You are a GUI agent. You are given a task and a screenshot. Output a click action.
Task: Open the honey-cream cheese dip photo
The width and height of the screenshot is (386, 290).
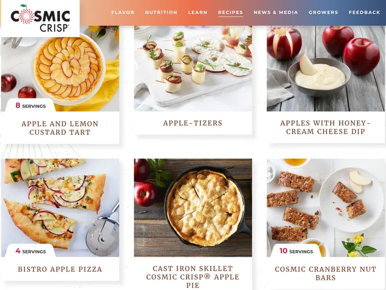[325, 68]
